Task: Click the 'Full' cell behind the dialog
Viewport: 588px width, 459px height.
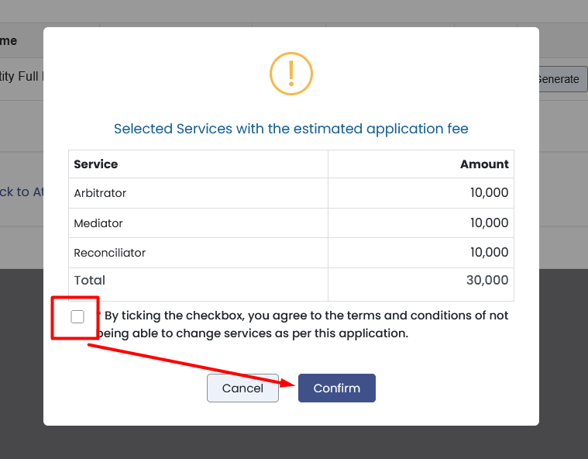Action: pos(22,77)
